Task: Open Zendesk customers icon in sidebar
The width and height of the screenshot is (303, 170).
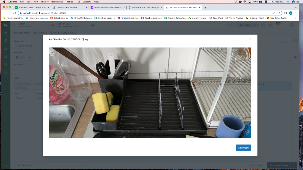Action: (5, 49)
